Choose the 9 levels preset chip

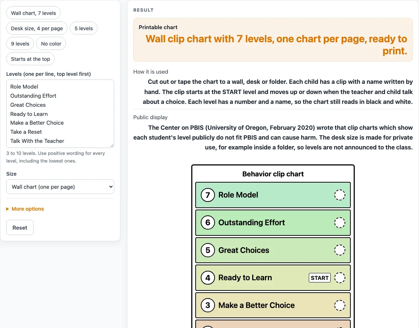pos(20,44)
